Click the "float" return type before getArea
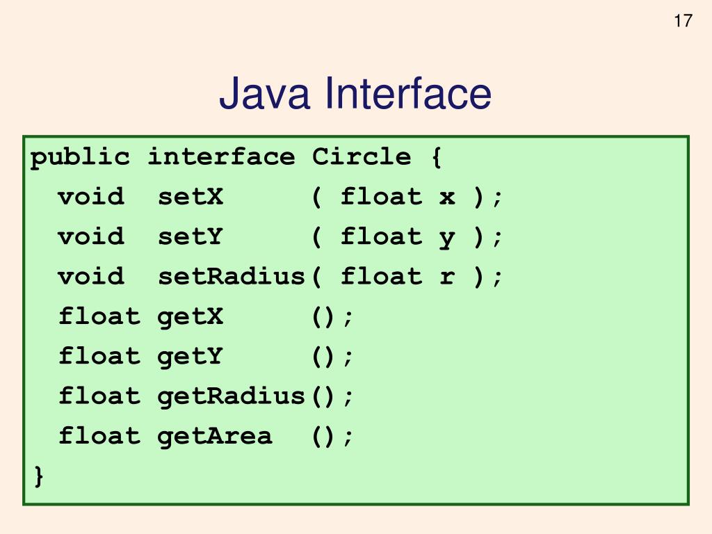Screen dimensions: 712x534 click(x=99, y=437)
